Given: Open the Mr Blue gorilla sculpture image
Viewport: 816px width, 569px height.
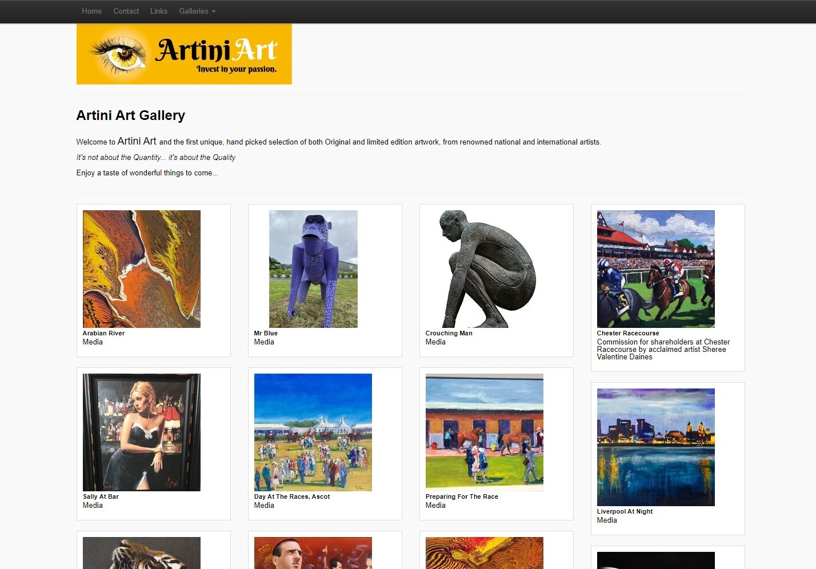Looking at the screenshot, I should pyautogui.click(x=313, y=269).
